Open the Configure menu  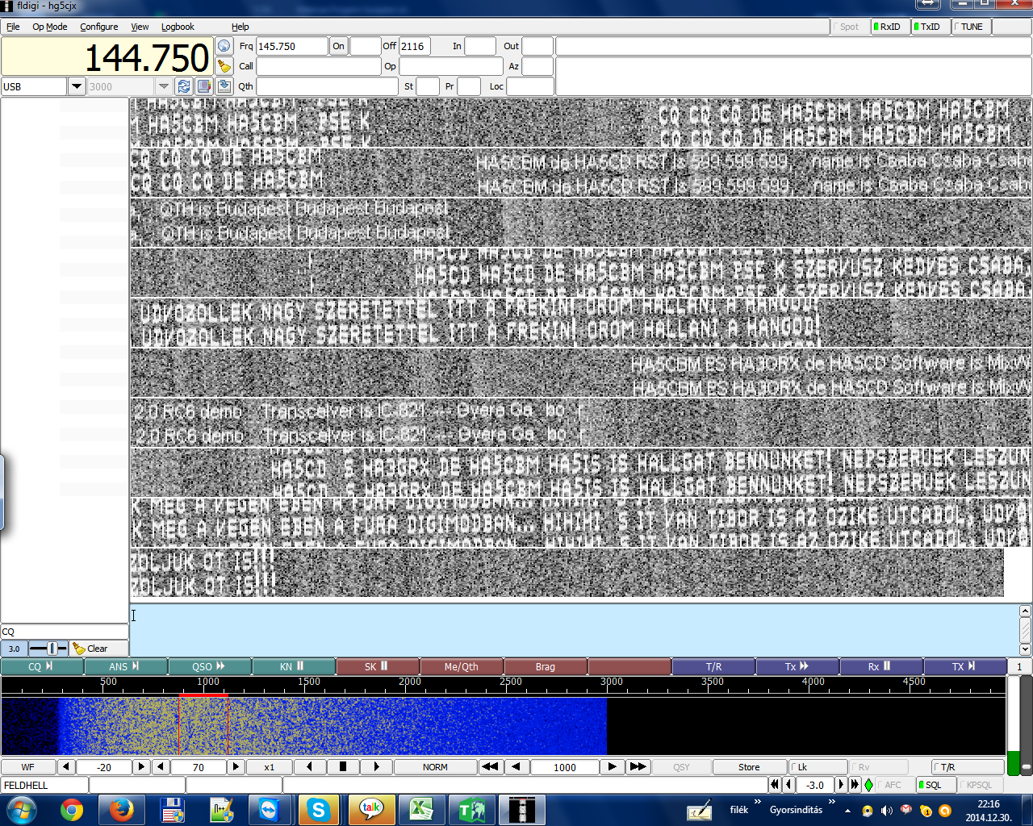98,27
